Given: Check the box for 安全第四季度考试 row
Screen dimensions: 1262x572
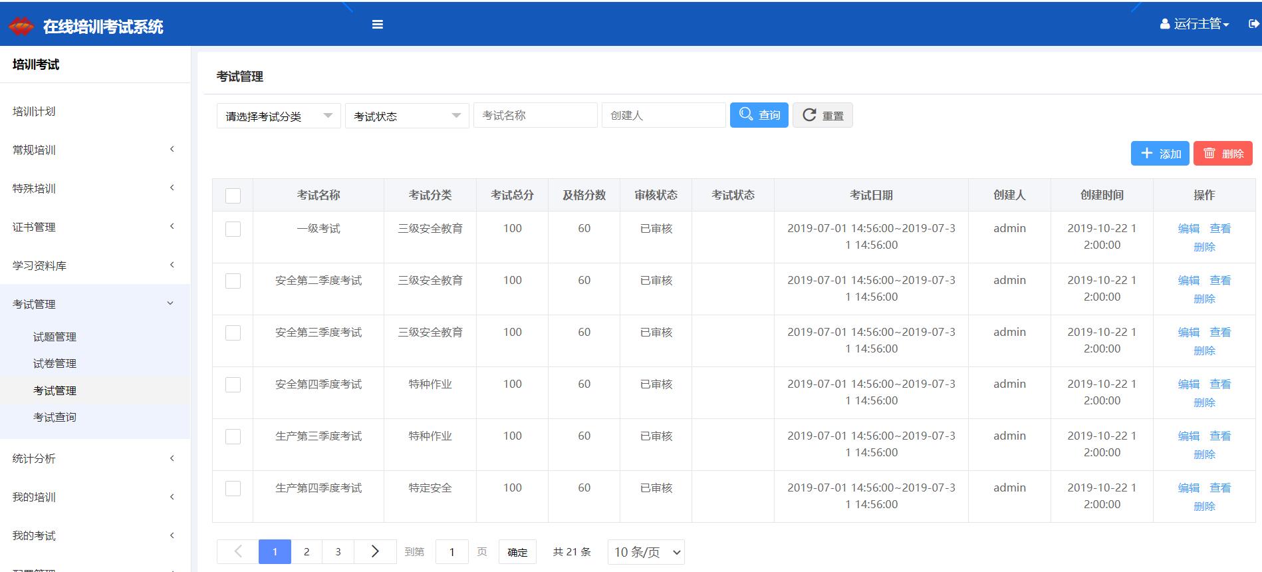Looking at the screenshot, I should (233, 384).
